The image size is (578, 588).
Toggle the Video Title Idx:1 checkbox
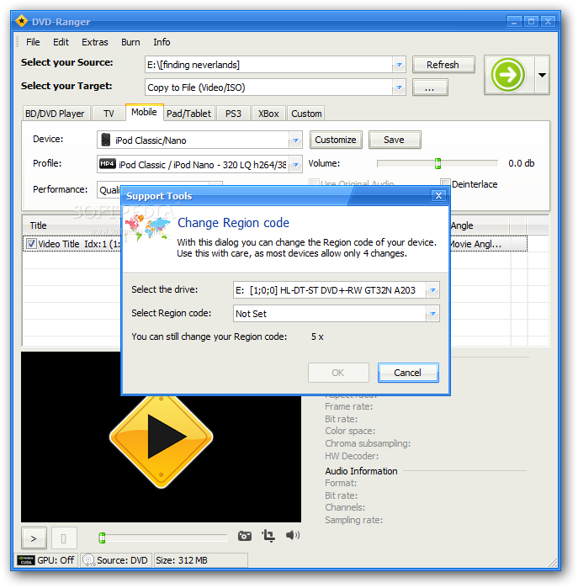click(x=31, y=244)
